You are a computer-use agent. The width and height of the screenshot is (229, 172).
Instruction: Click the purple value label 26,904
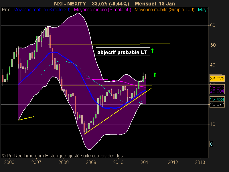coord(217,91)
